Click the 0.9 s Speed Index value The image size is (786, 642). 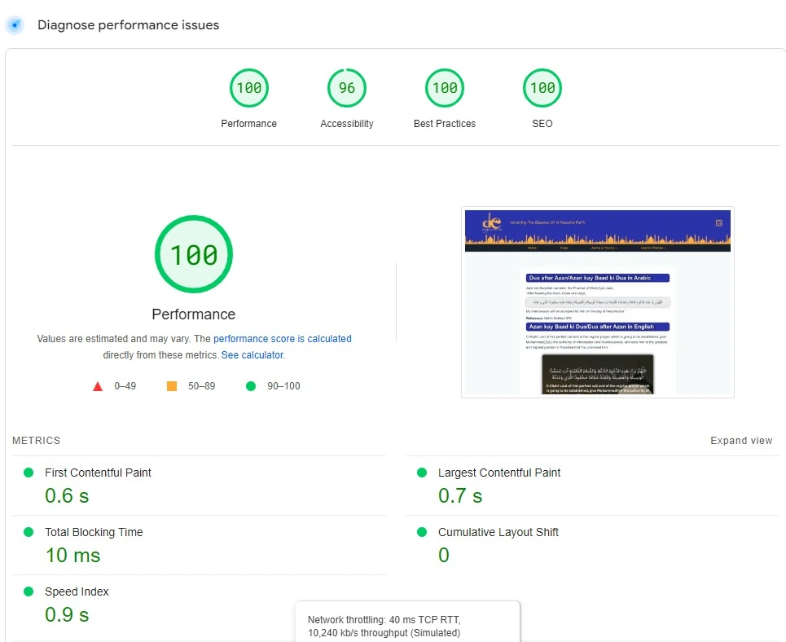67,614
